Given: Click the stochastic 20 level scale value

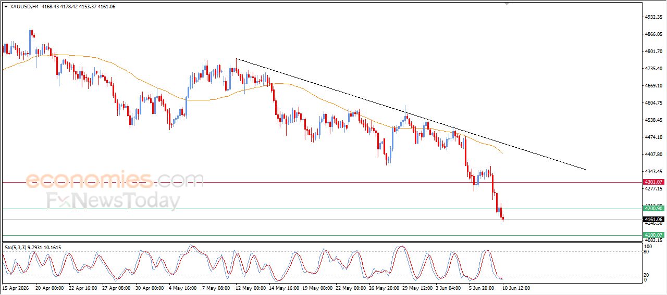Looking at the screenshot, I should 647,275.
